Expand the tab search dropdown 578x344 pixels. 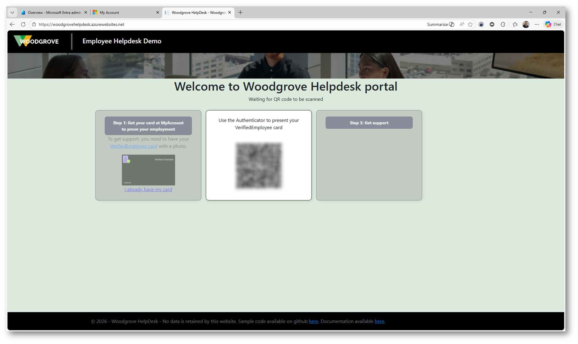12,12
